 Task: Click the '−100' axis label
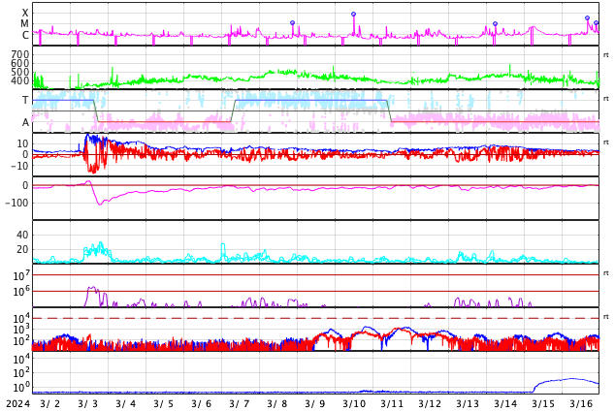pos(17,203)
